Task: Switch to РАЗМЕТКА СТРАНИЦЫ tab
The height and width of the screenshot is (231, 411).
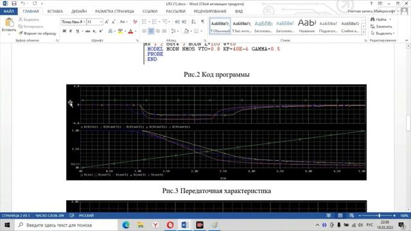Action: [114, 12]
